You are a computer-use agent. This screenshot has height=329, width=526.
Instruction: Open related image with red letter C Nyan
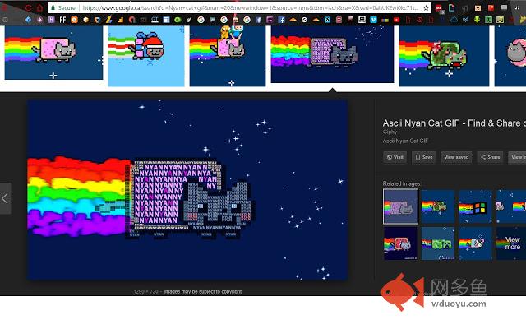point(400,243)
